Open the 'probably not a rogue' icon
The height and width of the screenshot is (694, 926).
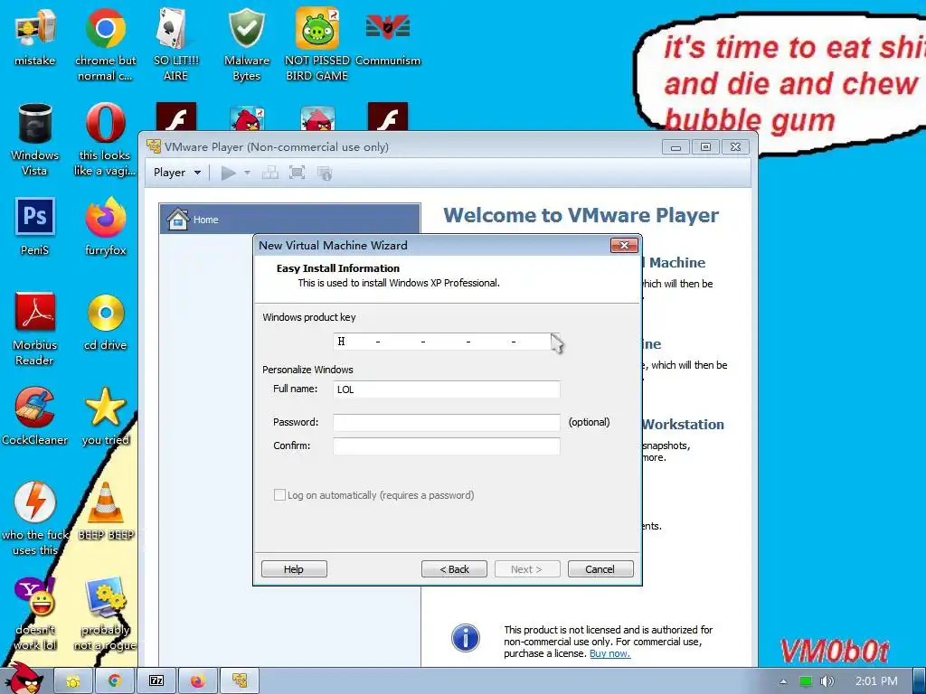click(105, 614)
